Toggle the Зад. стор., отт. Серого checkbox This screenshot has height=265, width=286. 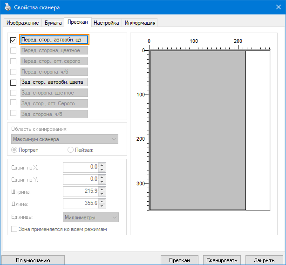coord(14,102)
